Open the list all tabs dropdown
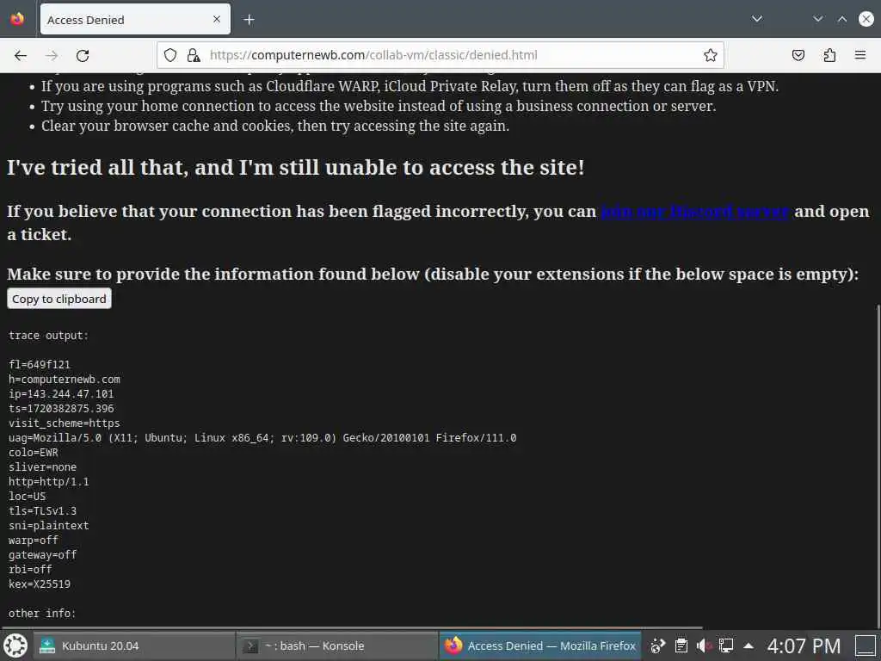 [x=757, y=19]
